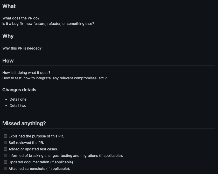Click the 'How to test, how to integrate' line
The image size is (218, 174).
(x=54, y=78)
